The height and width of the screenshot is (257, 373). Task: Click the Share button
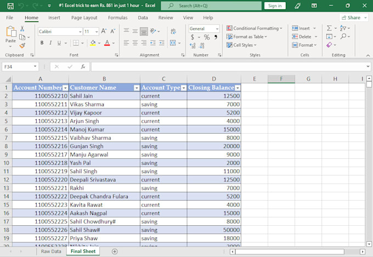(x=354, y=18)
